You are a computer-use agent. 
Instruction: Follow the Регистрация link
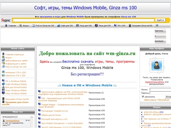pos(164,100)
